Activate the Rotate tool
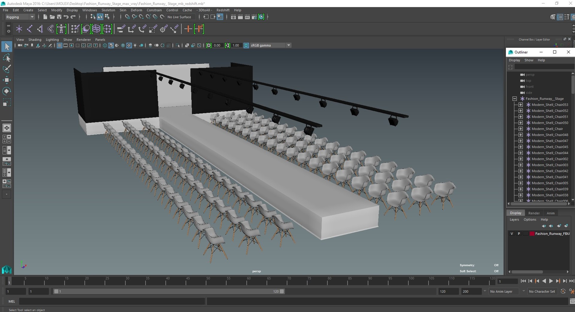 [7, 91]
